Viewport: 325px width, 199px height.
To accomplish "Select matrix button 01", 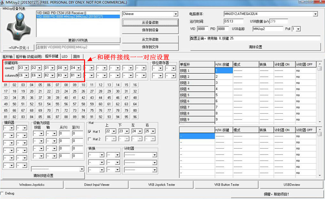I will [5, 85].
